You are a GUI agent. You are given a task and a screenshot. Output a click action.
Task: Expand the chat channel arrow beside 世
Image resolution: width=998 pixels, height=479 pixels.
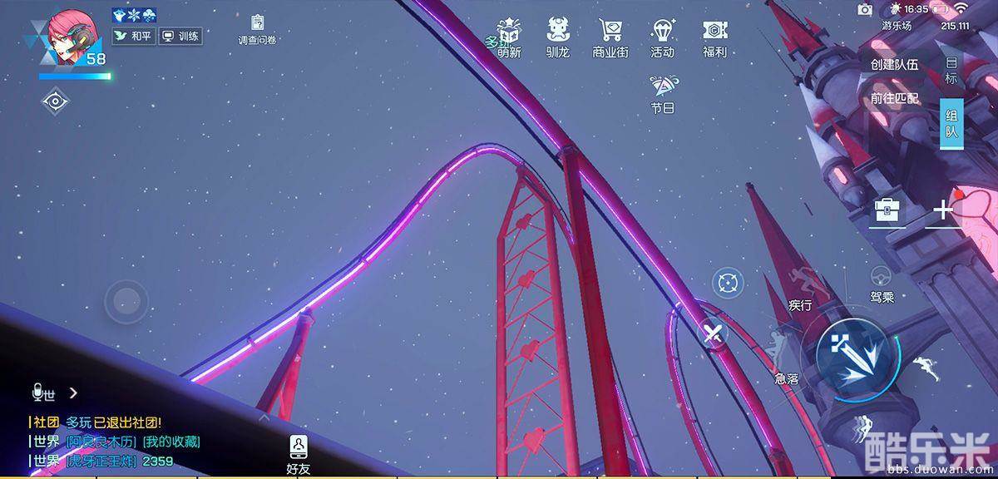pyautogui.click(x=73, y=393)
